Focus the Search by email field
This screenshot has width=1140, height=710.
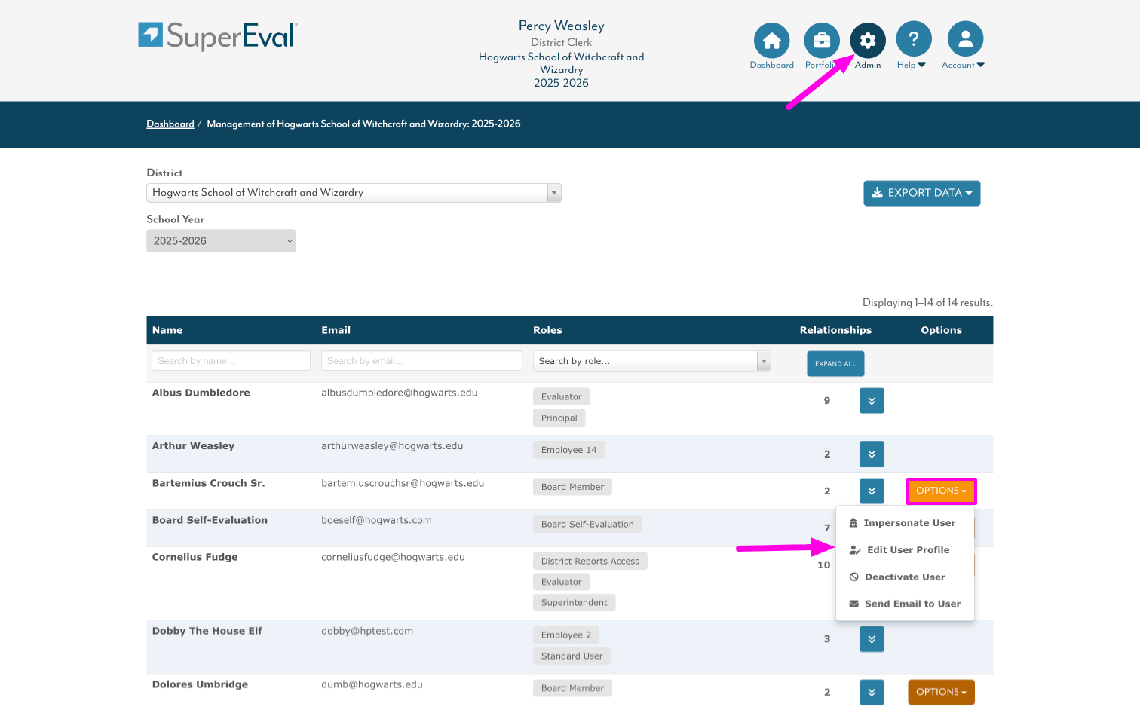point(421,361)
